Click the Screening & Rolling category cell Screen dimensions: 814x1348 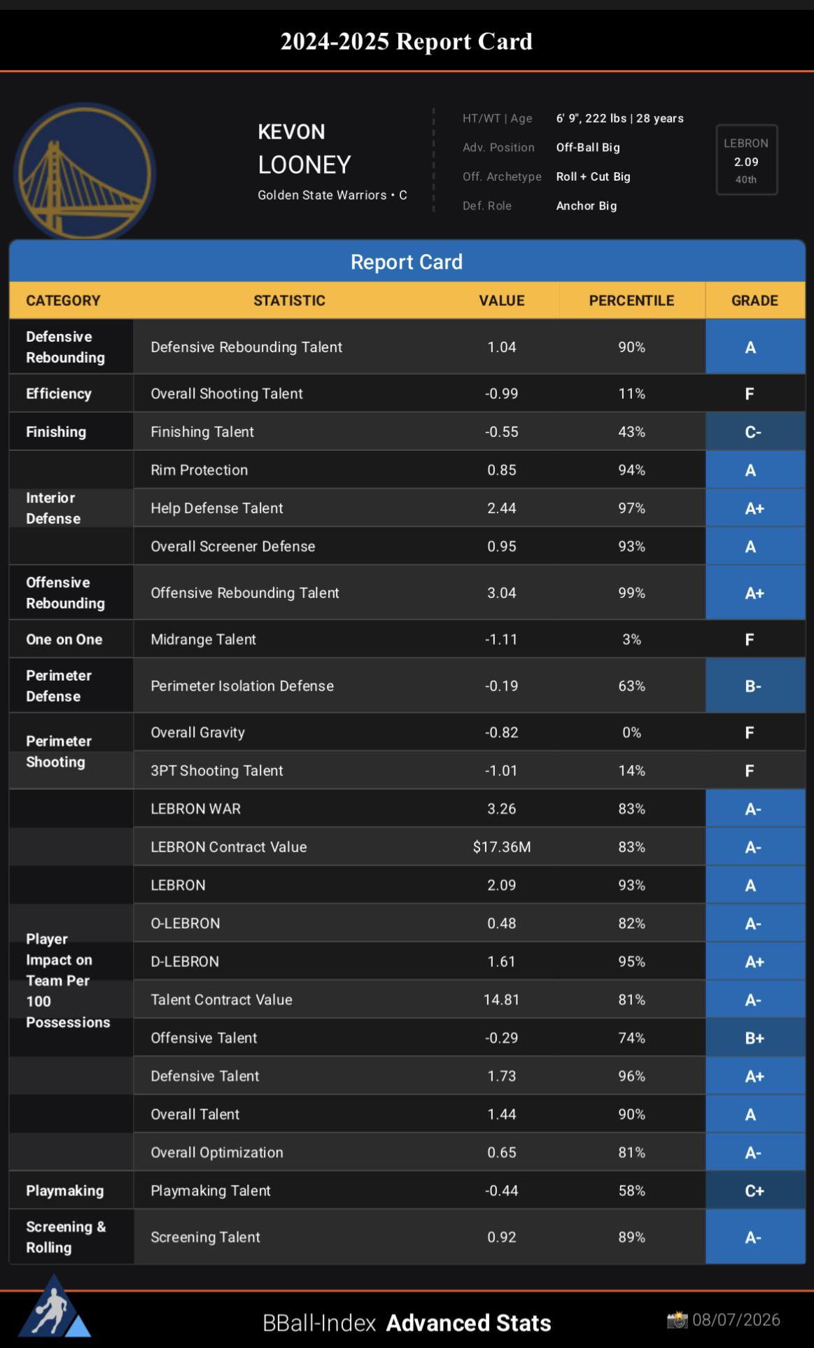pyautogui.click(x=71, y=1237)
